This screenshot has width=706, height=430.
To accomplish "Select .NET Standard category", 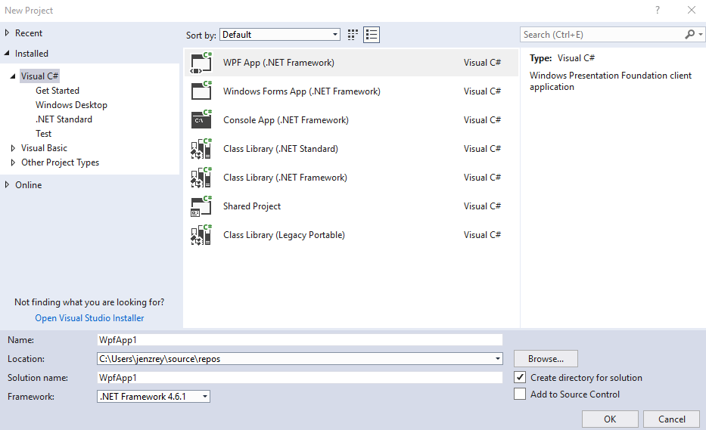I will [64, 119].
